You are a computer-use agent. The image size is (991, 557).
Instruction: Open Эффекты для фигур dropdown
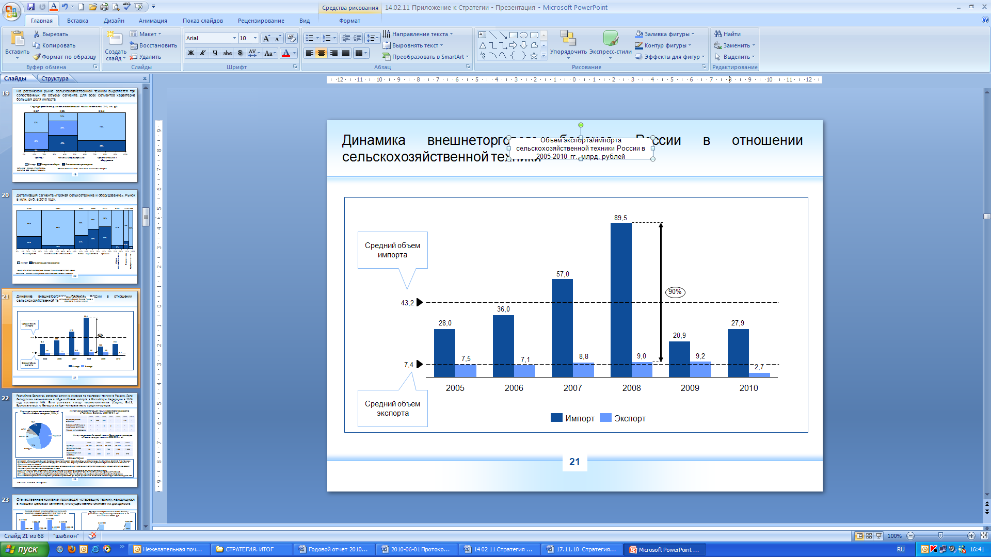(x=670, y=57)
